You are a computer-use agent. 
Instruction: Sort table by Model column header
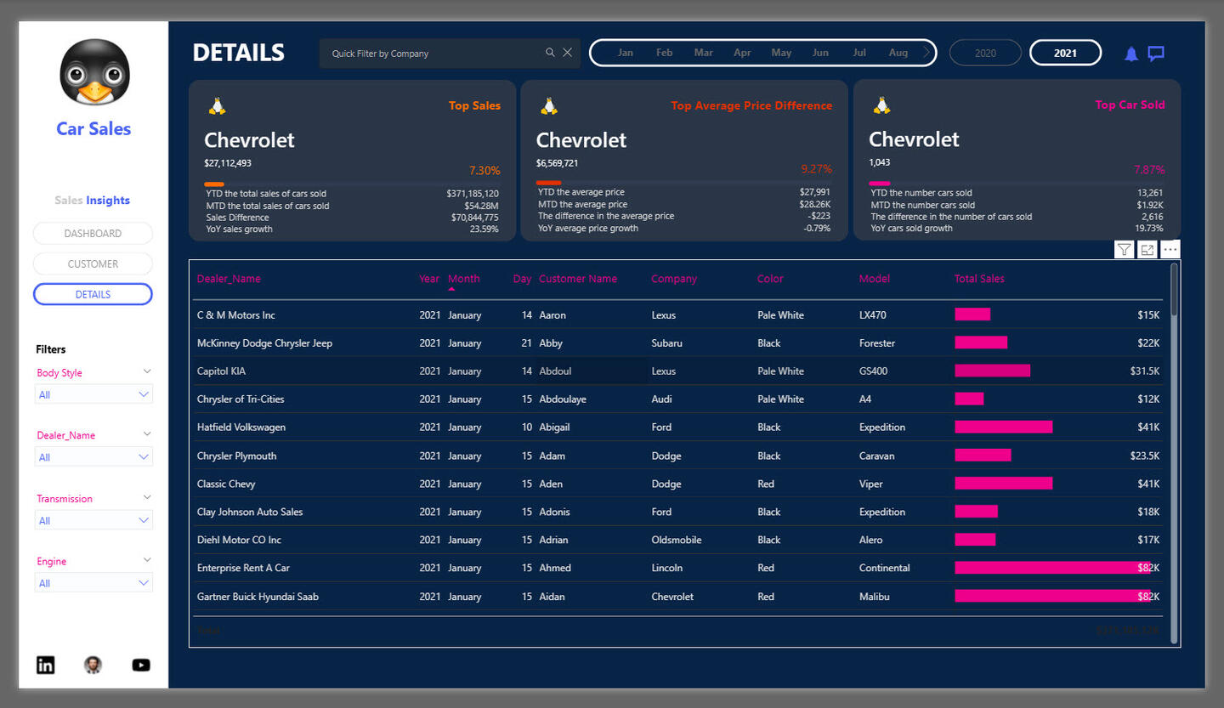coord(875,279)
